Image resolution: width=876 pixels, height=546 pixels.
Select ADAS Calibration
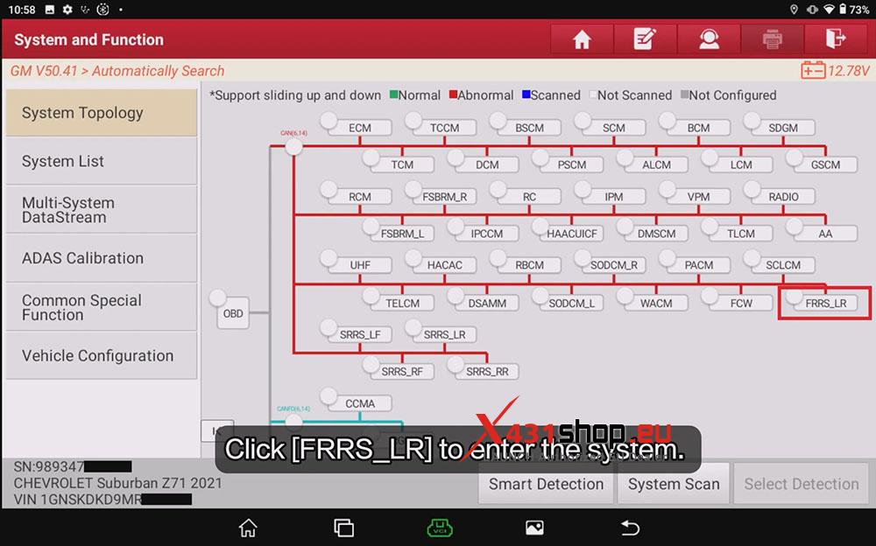[101, 258]
